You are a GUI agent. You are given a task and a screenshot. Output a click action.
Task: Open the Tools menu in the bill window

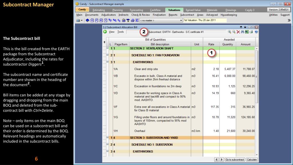tap(120, 32)
